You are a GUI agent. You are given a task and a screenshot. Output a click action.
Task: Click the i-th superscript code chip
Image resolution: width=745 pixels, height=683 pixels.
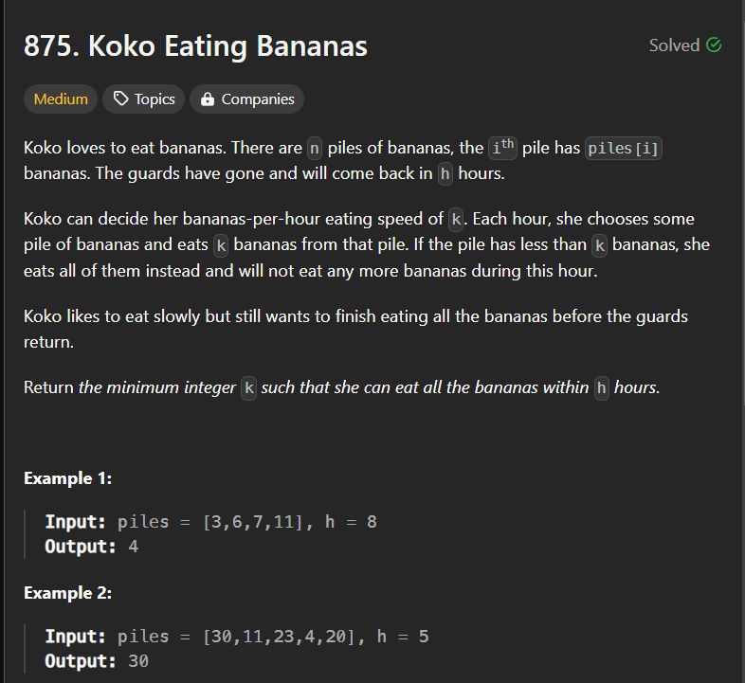(x=502, y=147)
